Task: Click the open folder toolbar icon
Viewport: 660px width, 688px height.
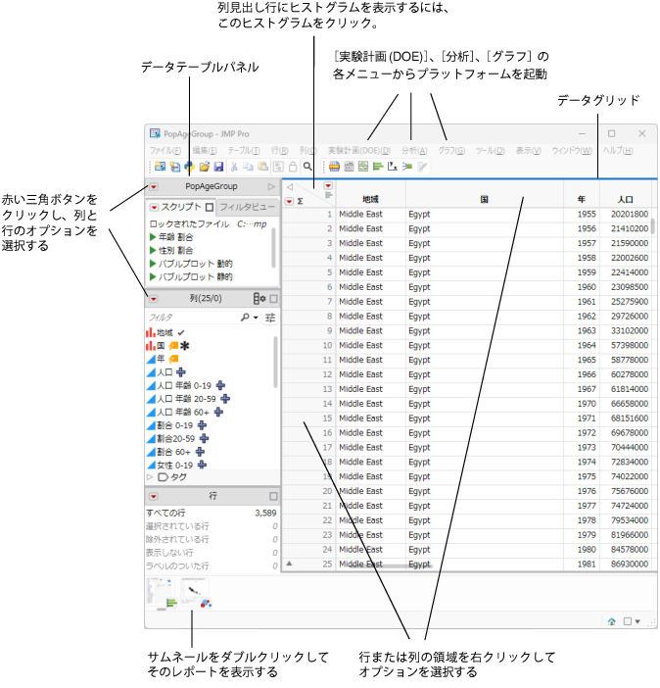Action: [204, 167]
